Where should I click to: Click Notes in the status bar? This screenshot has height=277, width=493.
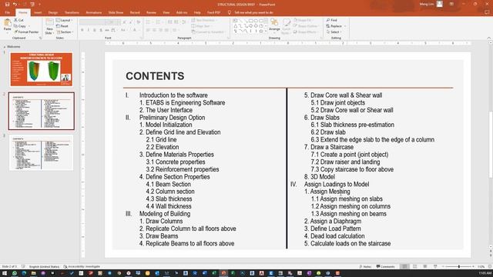pyautogui.click(x=365, y=267)
